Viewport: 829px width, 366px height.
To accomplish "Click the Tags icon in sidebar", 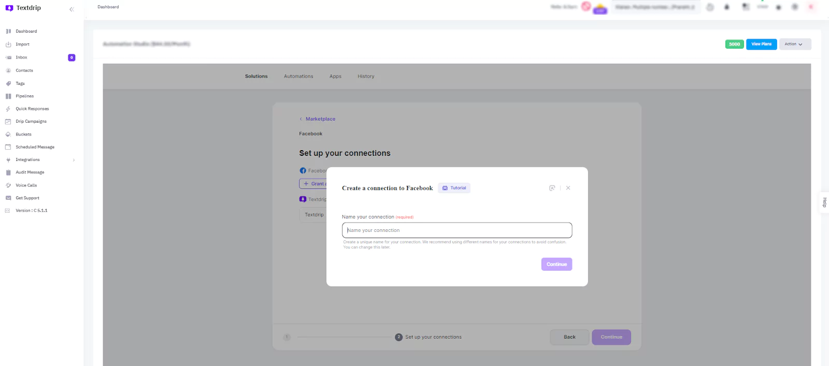I will click(8, 83).
